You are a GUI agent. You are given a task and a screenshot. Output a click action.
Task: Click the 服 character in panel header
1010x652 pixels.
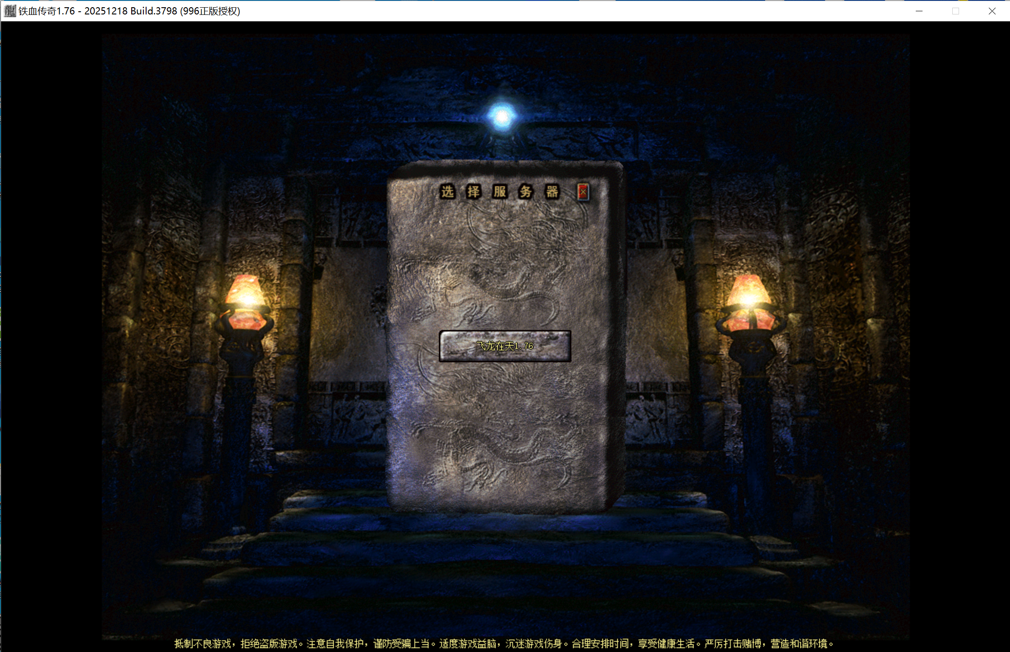[x=500, y=192]
